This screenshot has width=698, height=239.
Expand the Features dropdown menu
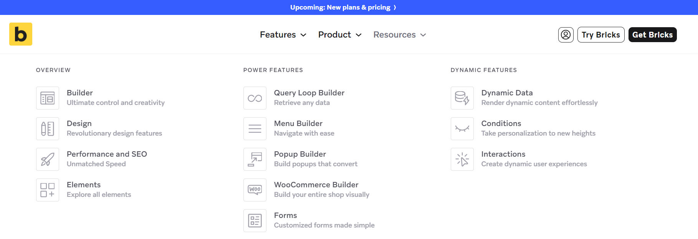coord(283,35)
